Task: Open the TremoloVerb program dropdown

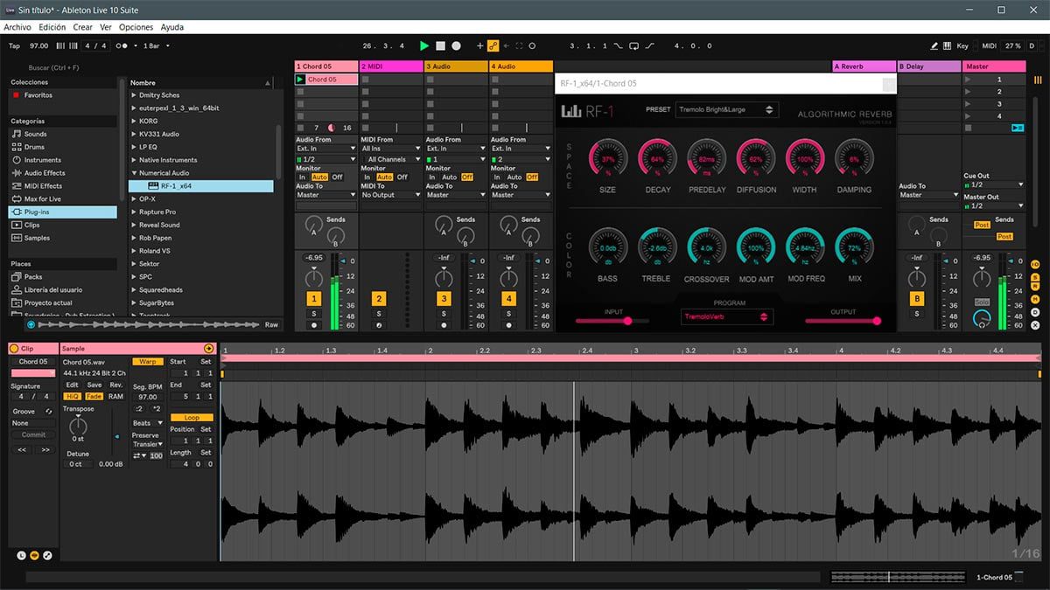Action: click(727, 316)
